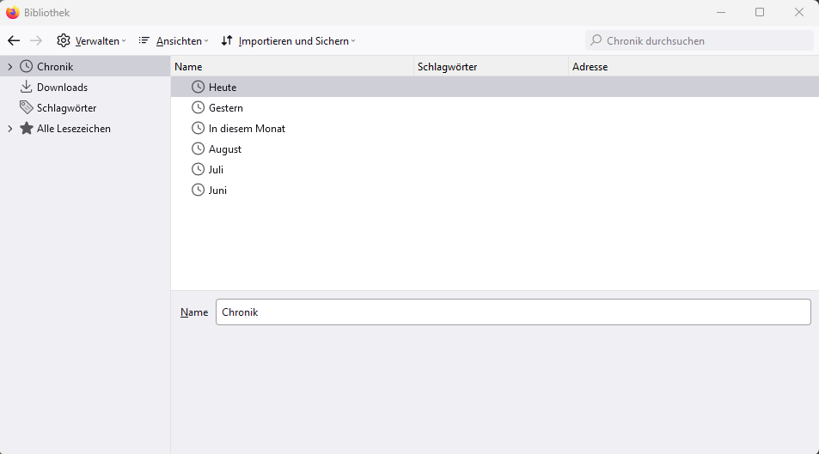Sort by the Name column header
The height and width of the screenshot is (454, 819).
[292, 66]
